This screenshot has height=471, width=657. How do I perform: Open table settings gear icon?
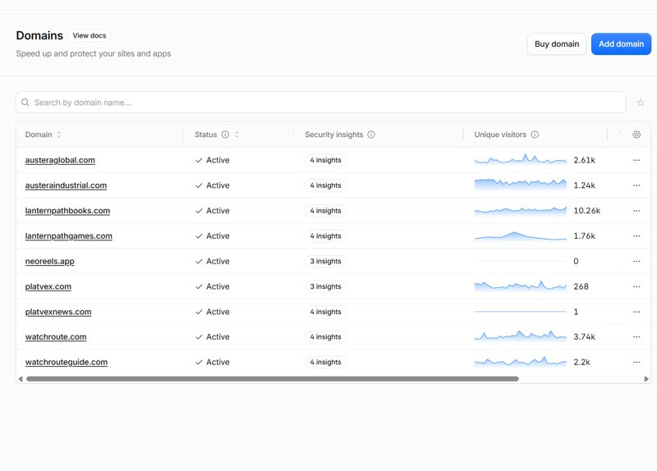pyautogui.click(x=636, y=135)
